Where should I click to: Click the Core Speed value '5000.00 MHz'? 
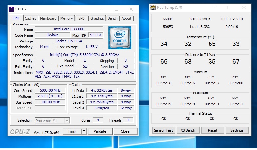[50, 90]
